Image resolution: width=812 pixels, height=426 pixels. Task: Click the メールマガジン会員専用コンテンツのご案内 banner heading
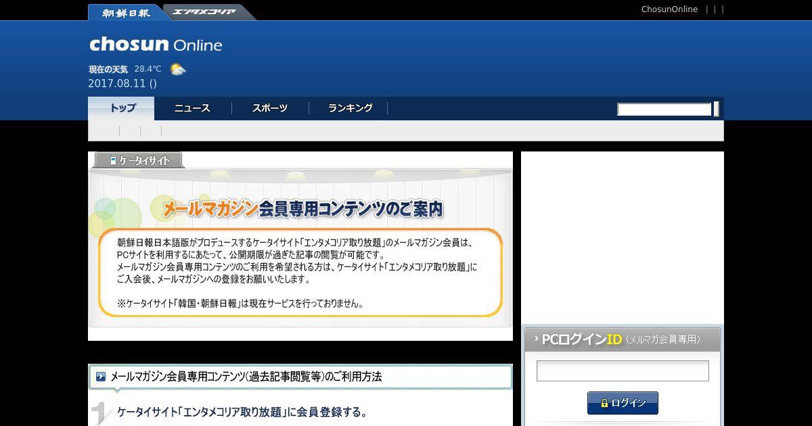[x=302, y=209]
